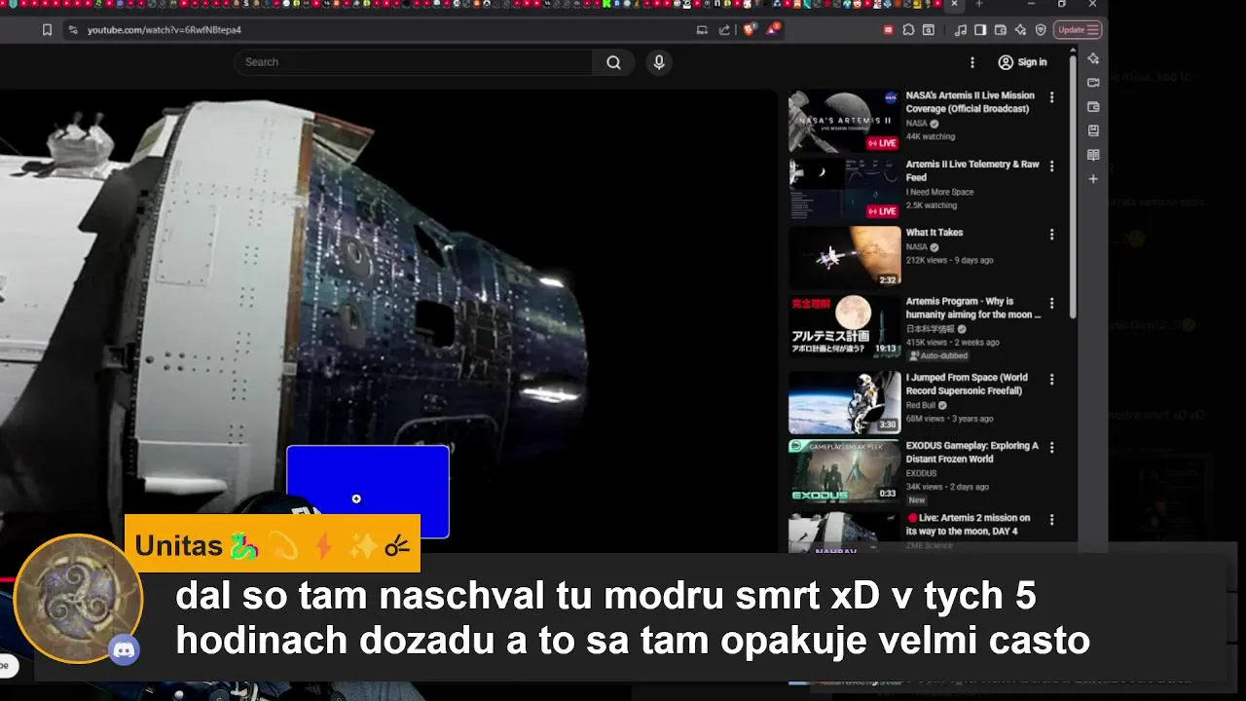Open NASA's Artemis II Live Mission Coverage thumbnail
The image size is (1246, 701).
[844, 122]
